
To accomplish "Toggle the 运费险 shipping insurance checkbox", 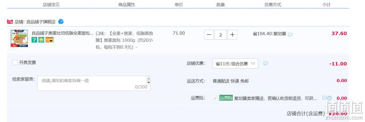I will pyautogui.click(x=215, y=98).
